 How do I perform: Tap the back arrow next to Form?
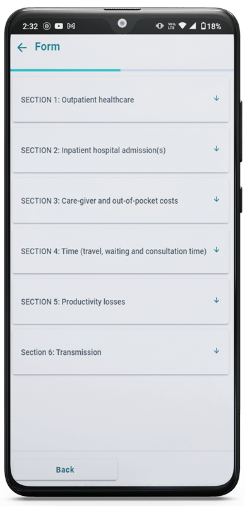pyautogui.click(x=22, y=47)
